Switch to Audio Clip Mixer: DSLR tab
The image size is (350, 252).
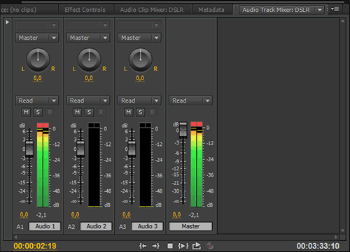(152, 10)
